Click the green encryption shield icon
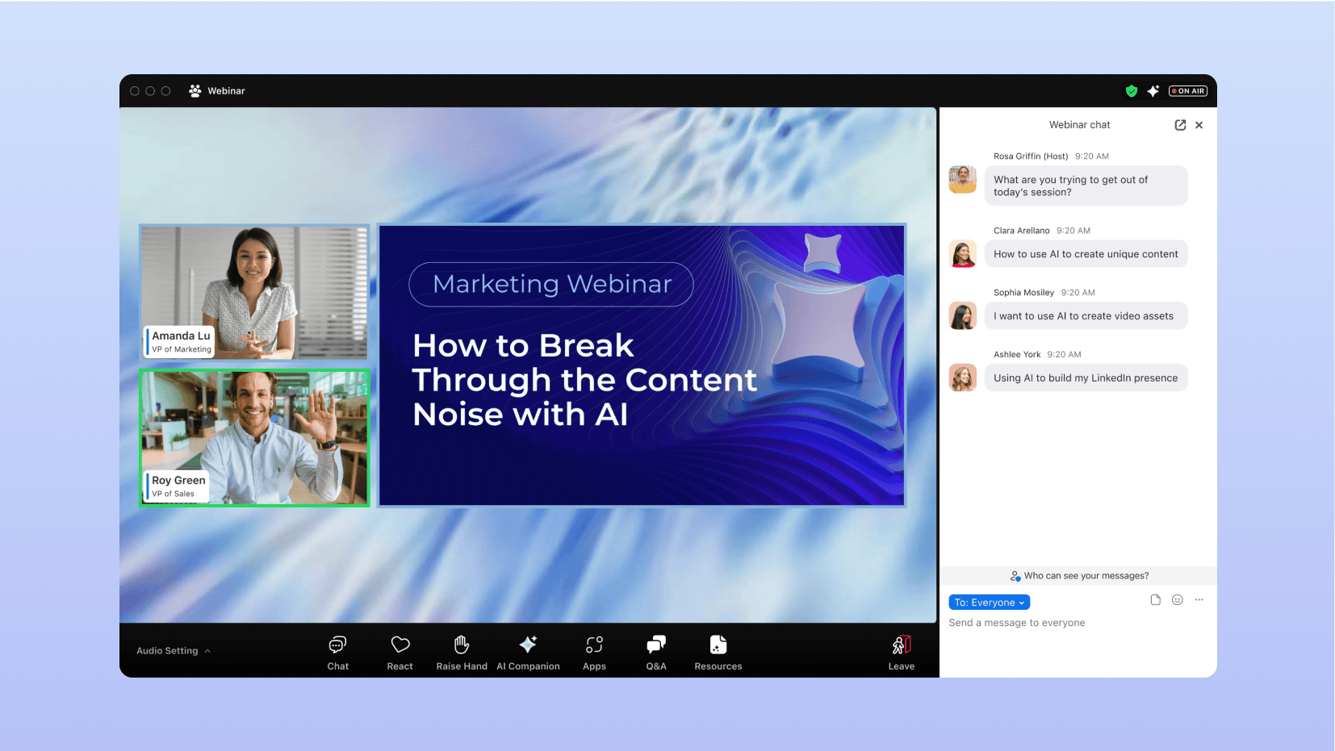This screenshot has width=1335, height=751. [1132, 91]
